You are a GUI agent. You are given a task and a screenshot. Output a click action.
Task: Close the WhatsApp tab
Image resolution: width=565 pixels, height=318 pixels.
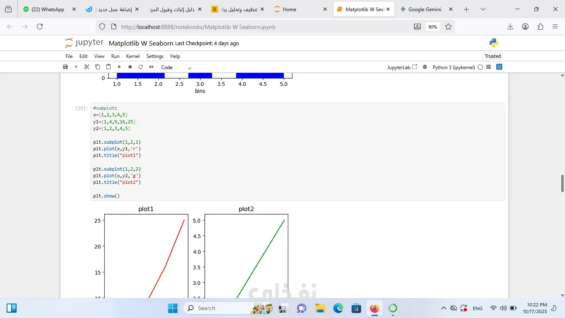[x=74, y=9]
